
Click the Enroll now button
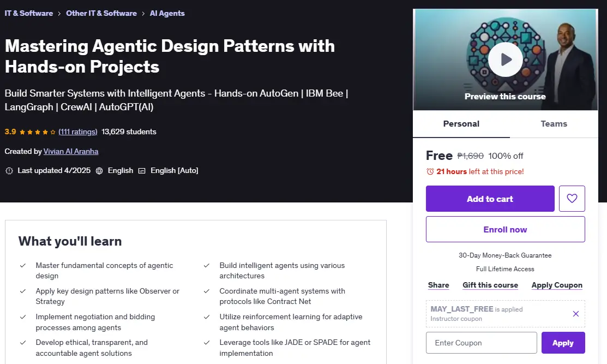(x=505, y=229)
